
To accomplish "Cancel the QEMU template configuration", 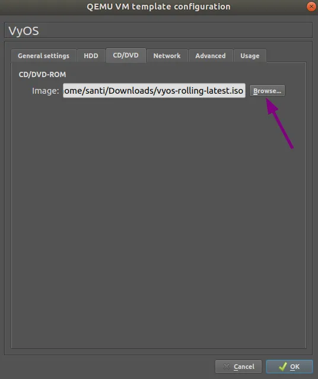I will (x=238, y=367).
